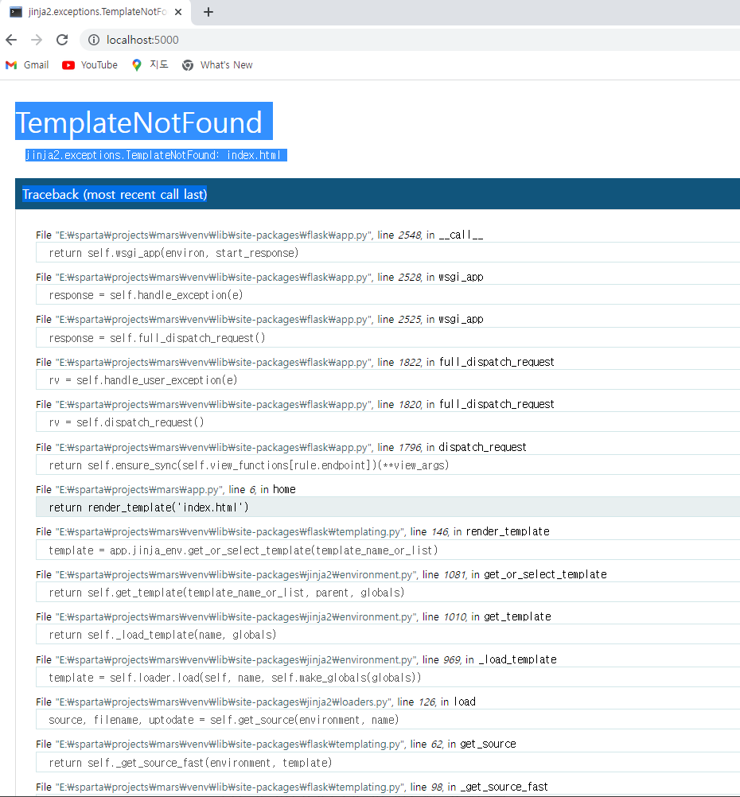
Task: Close the jinja2.exceptions tab
Action: pos(178,12)
